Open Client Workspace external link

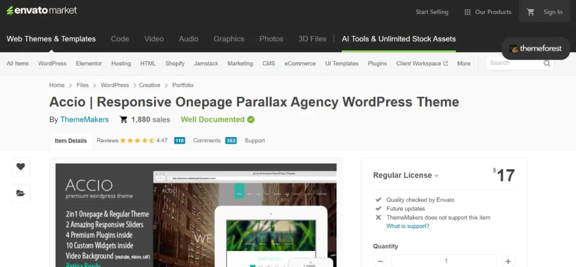422,64
